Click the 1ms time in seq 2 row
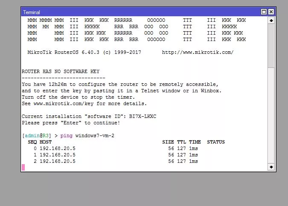288x206 pixels. pyautogui.click(x=193, y=161)
